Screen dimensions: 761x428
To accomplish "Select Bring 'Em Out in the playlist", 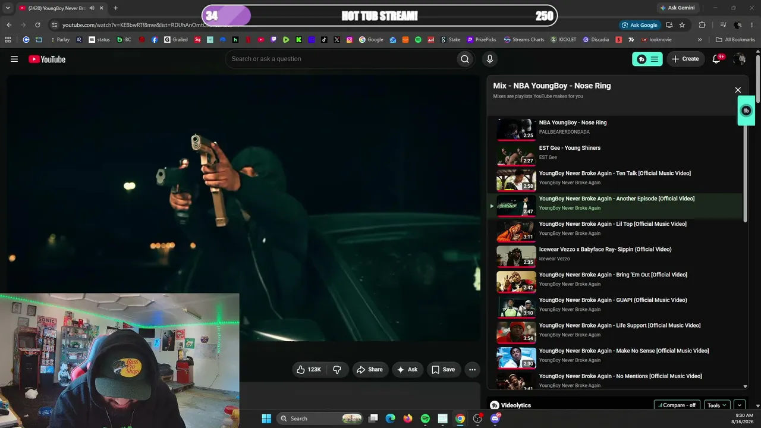I will tap(615, 281).
